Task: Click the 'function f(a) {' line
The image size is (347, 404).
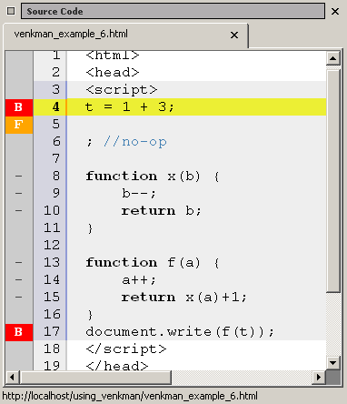Action: click(153, 263)
